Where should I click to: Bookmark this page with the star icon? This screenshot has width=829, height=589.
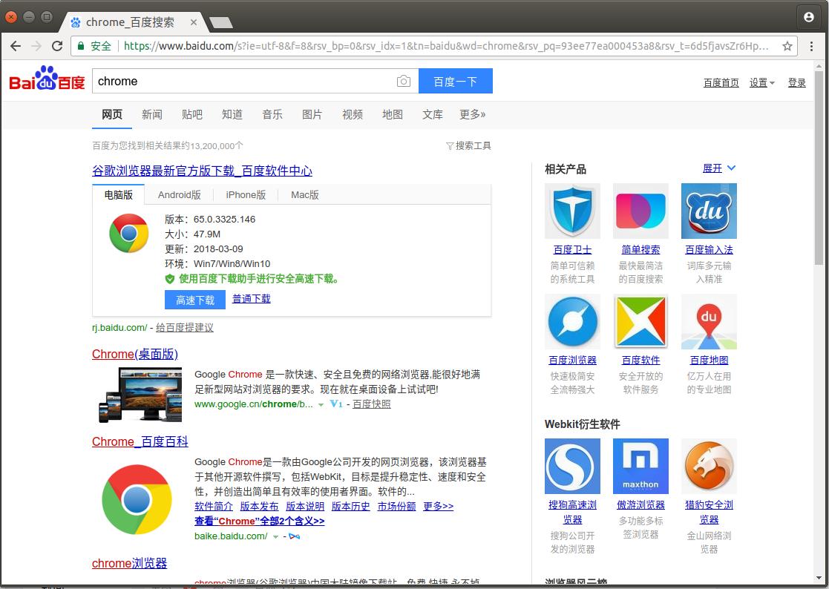point(789,45)
